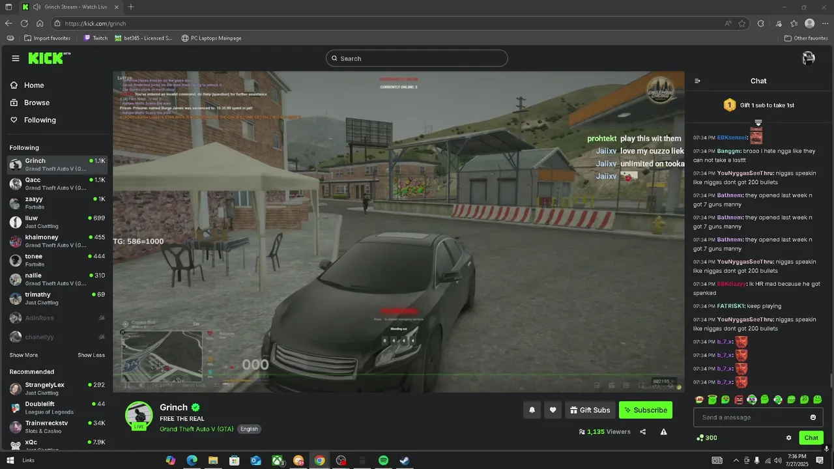The image size is (834, 469).
Task: Add page to favorites with star icon
Action: pos(742,23)
